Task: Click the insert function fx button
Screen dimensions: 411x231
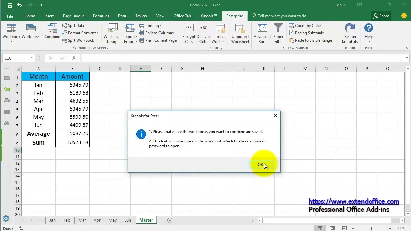Action: (x=74, y=58)
